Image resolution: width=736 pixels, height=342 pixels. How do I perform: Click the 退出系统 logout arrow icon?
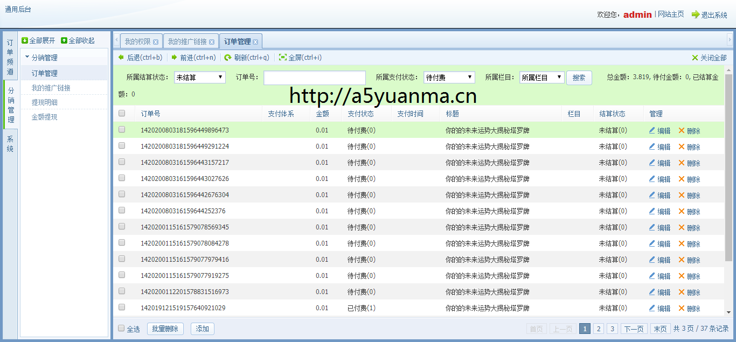[x=695, y=15]
